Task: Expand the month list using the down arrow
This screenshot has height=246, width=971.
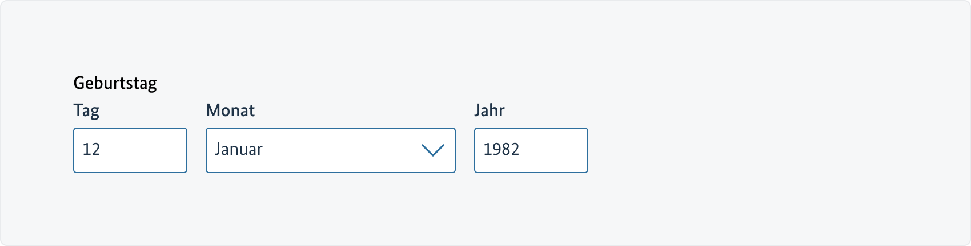Action: 432,150
